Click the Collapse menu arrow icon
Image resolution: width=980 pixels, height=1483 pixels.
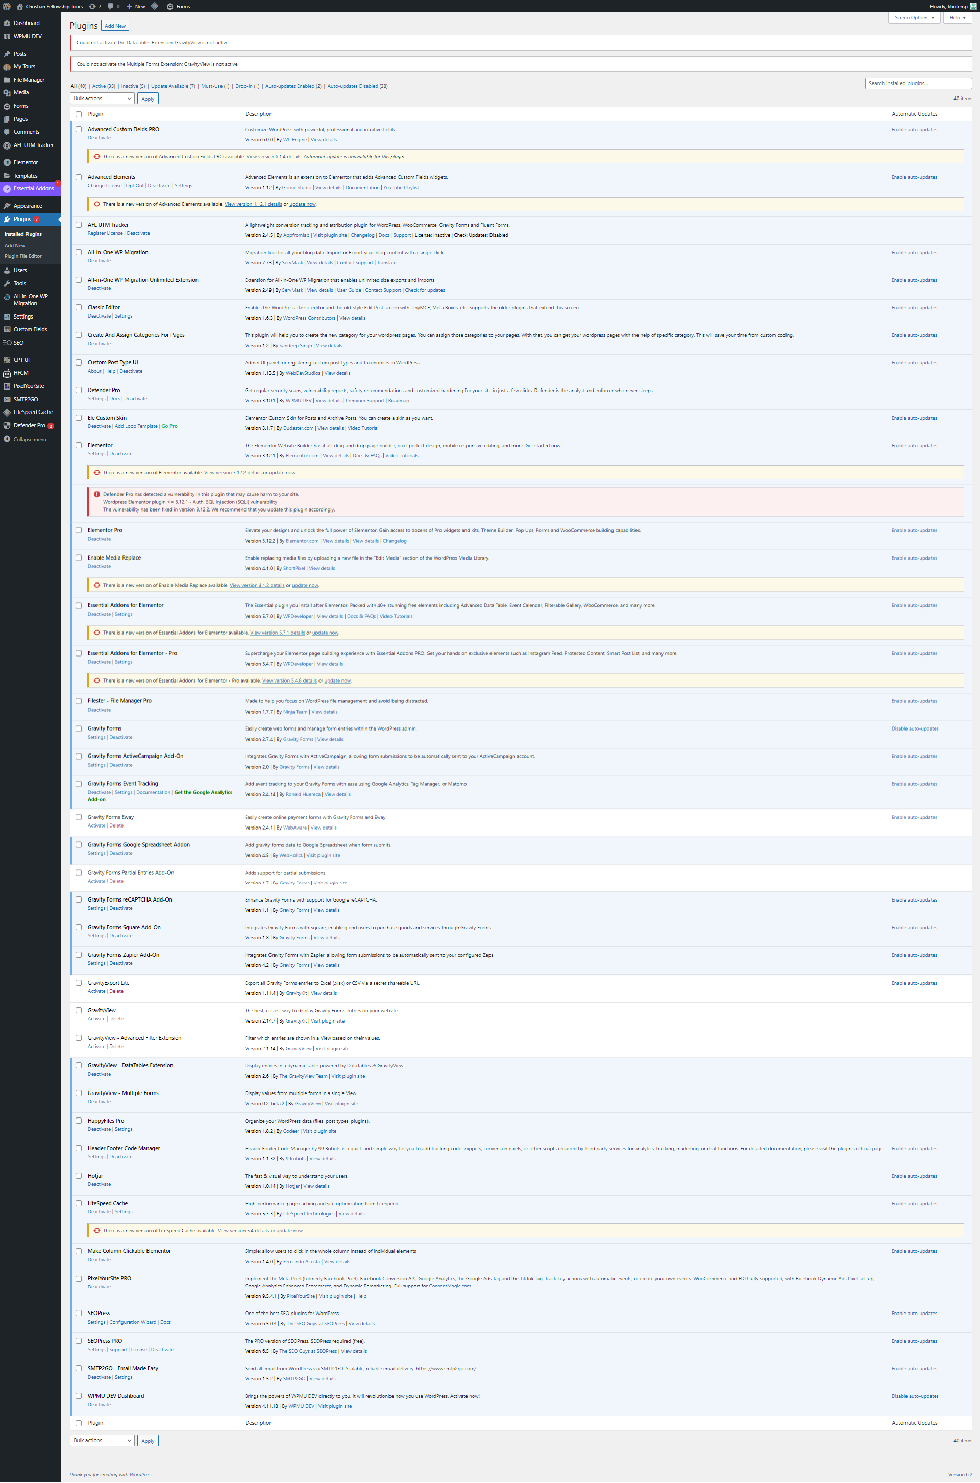[x=7, y=440]
